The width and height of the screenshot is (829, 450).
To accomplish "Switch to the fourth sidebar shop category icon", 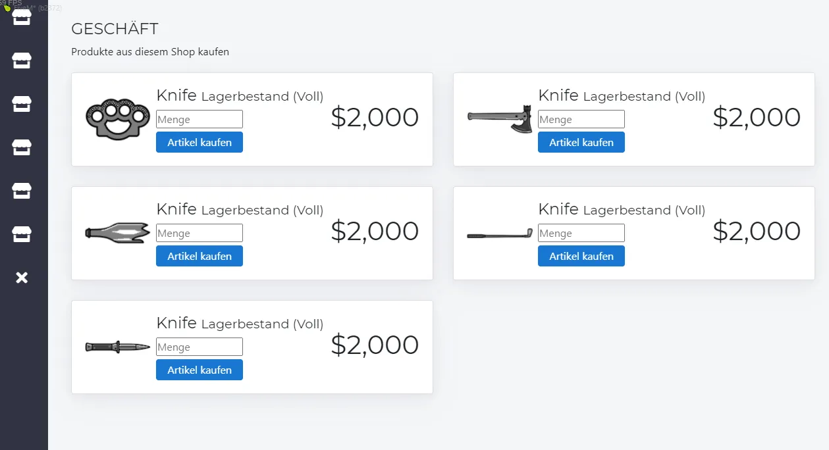I will pyautogui.click(x=22, y=147).
